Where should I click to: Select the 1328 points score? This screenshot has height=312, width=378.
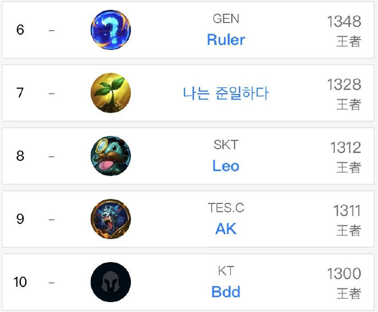(344, 84)
